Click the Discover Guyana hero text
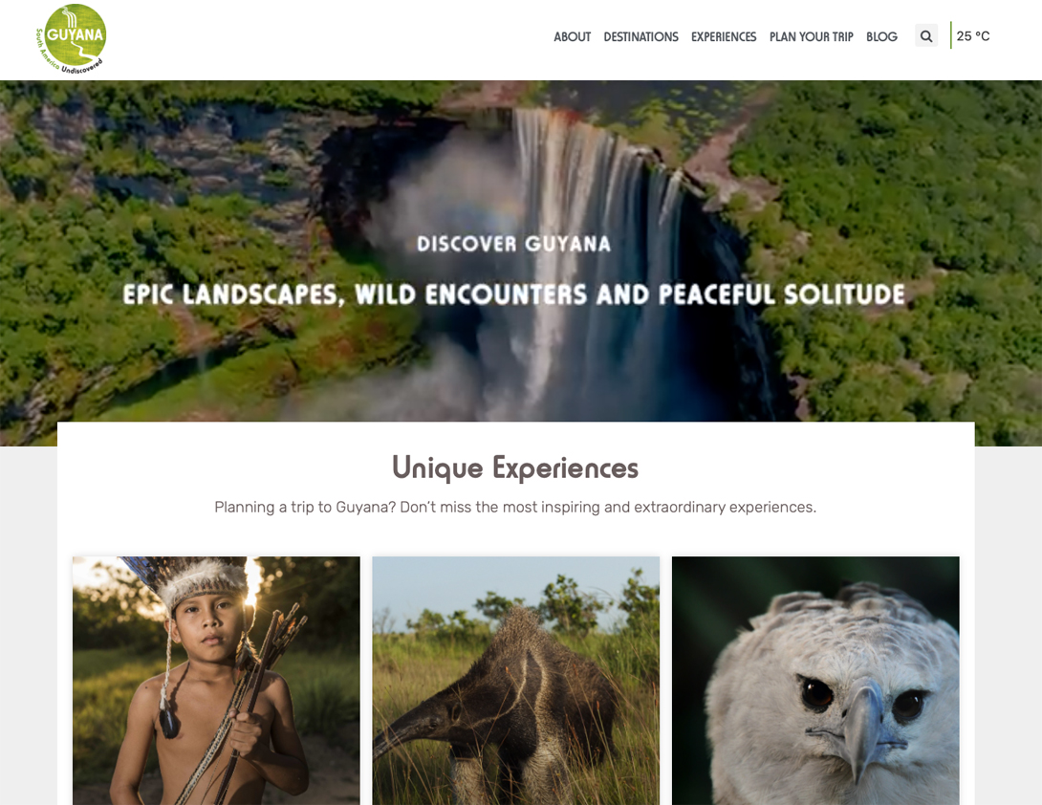The image size is (1042, 805). (513, 244)
